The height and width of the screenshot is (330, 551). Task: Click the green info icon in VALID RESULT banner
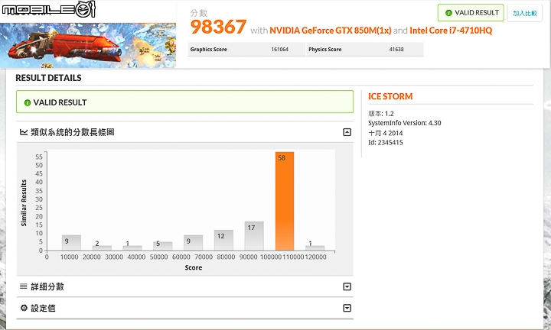click(28, 103)
